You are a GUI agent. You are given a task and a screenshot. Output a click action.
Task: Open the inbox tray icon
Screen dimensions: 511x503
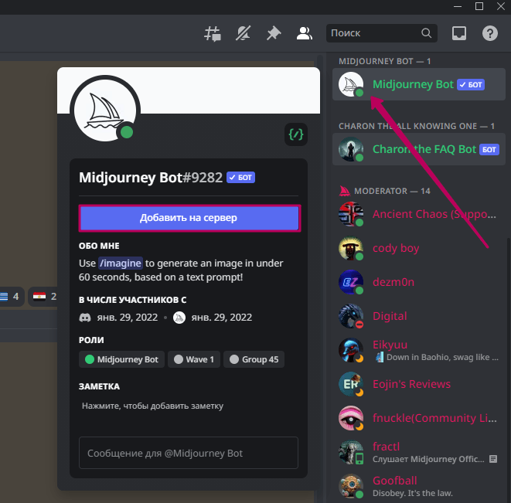coord(459,33)
